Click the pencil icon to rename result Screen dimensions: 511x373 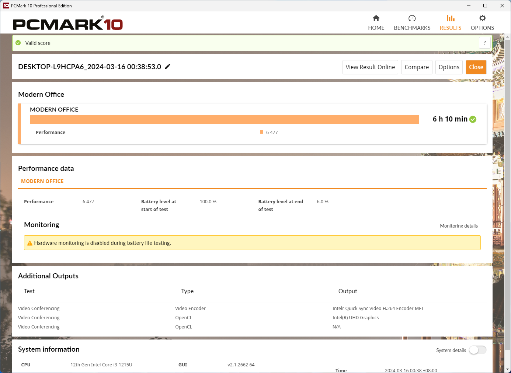coord(167,67)
